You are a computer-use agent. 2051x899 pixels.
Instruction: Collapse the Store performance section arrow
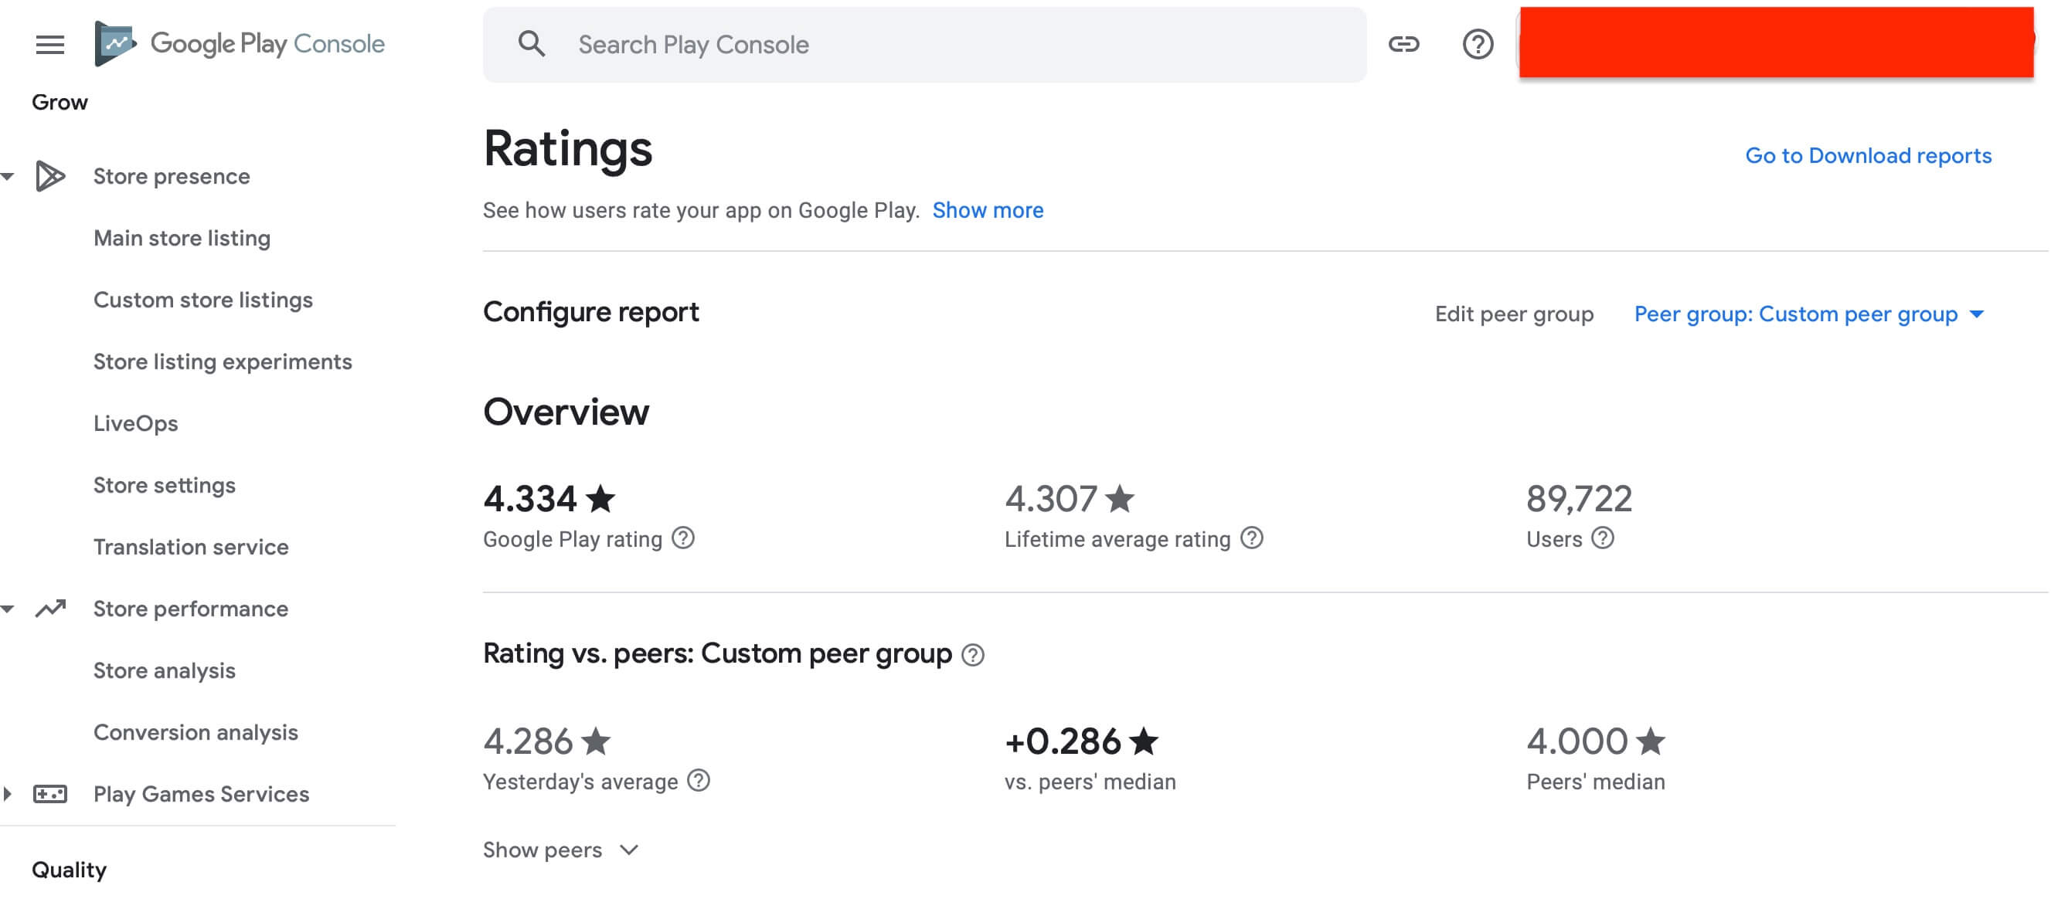tap(7, 609)
